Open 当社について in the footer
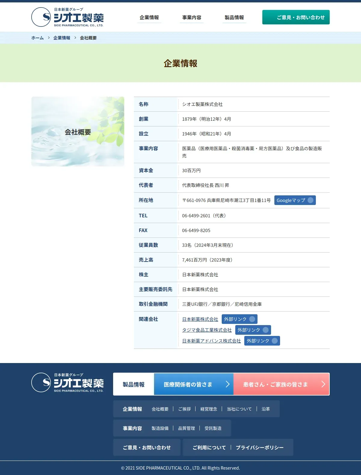 click(239, 409)
